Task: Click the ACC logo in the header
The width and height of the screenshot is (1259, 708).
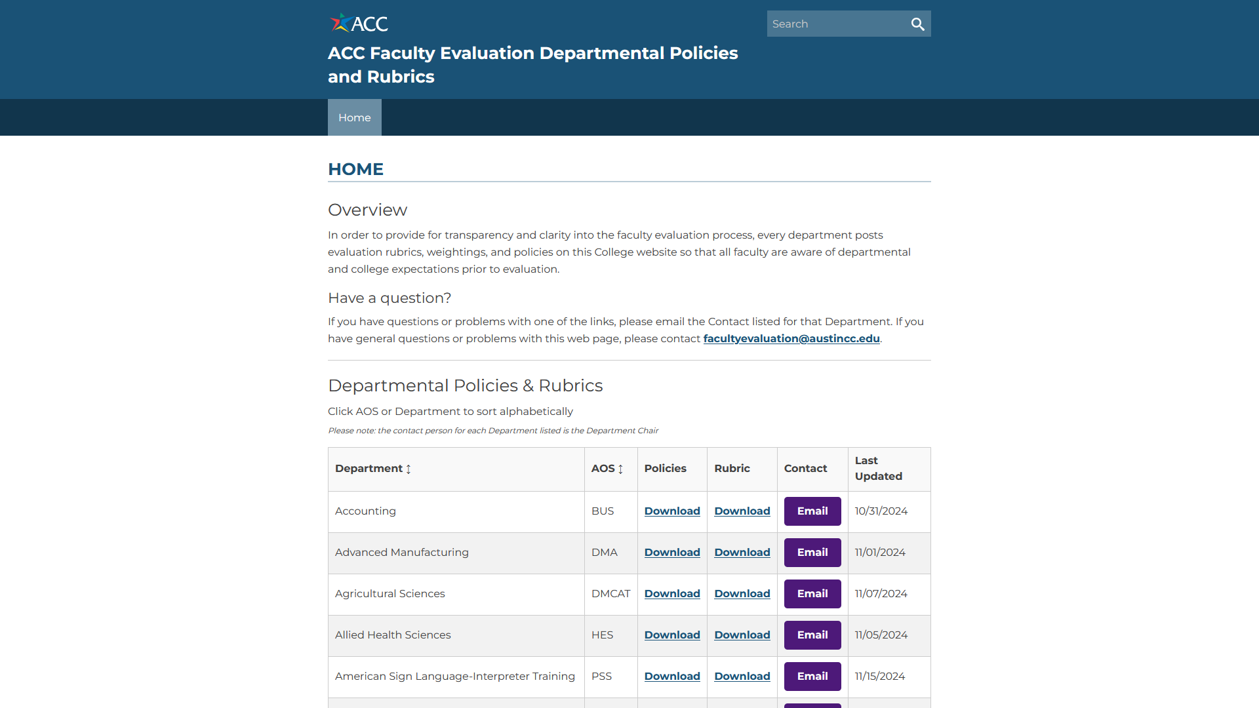Action: coord(359,24)
